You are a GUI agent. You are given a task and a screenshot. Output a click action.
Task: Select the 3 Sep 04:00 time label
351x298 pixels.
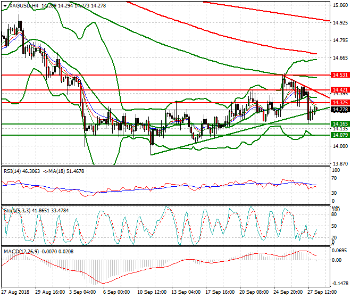(x=82, y=292)
